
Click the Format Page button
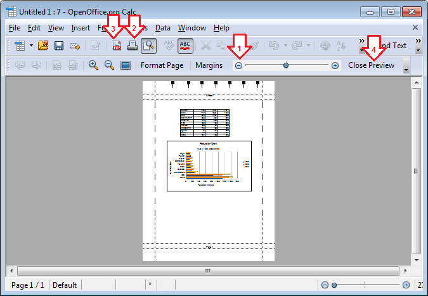pos(162,65)
